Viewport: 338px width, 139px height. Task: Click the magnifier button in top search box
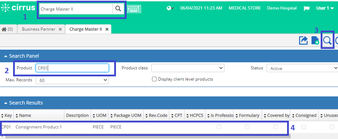coord(118,9)
